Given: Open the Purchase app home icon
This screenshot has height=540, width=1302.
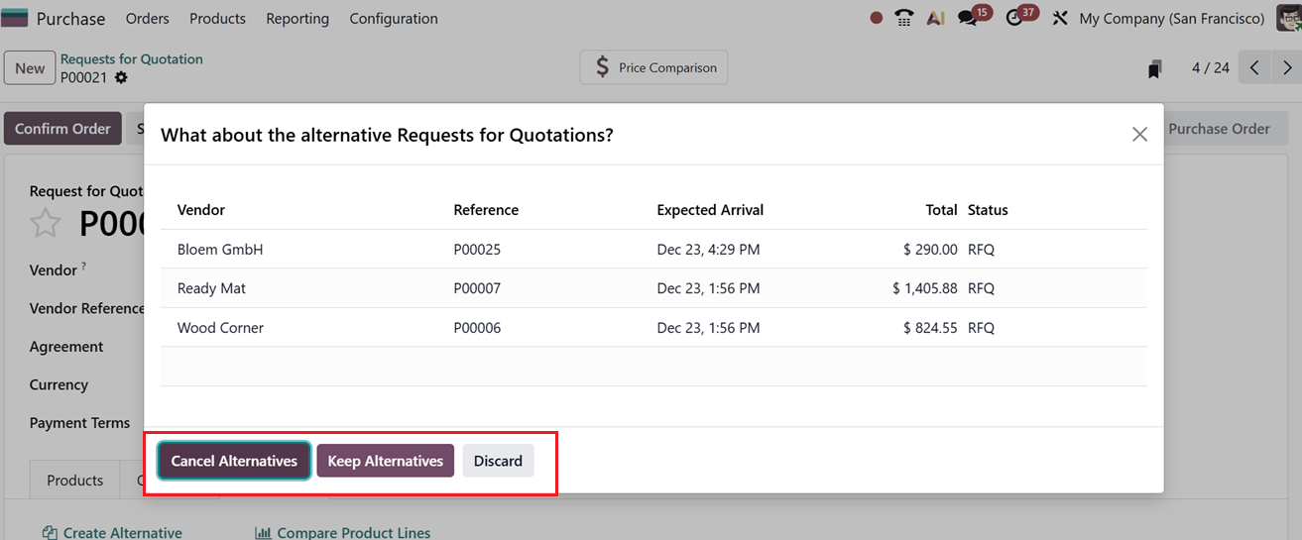Looking at the screenshot, I should click(x=14, y=18).
